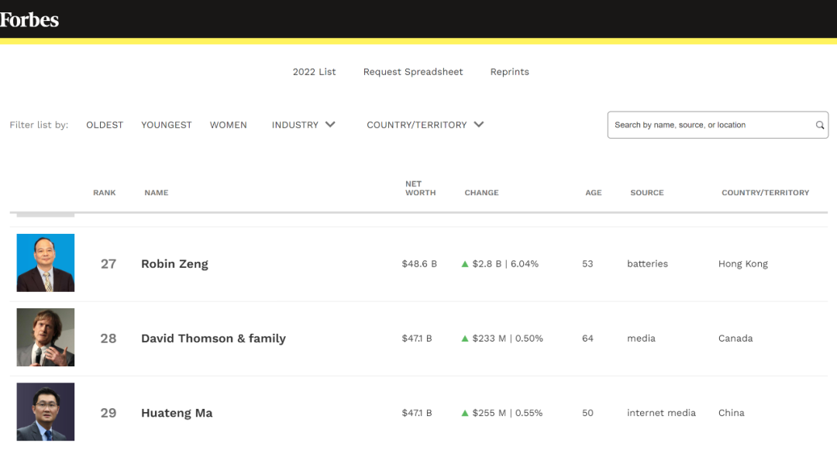Sort by the Age column header
This screenshot has width=837, height=450.
594,193
